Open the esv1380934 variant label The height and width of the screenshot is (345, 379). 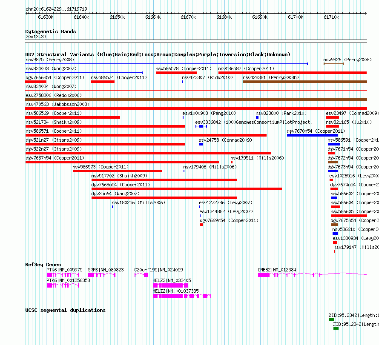pos(356,238)
